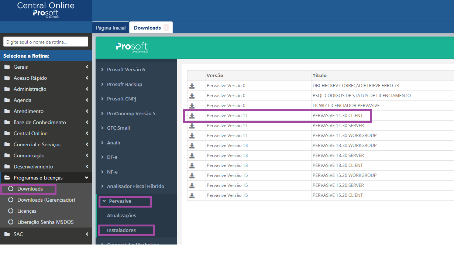Viewport: 454px width, 253px height.
Task: Download PERVASIVE 13.30 SERVER
Action: point(192,155)
